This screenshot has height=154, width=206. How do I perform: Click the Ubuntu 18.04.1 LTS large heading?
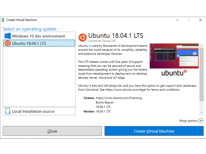pos(116,35)
